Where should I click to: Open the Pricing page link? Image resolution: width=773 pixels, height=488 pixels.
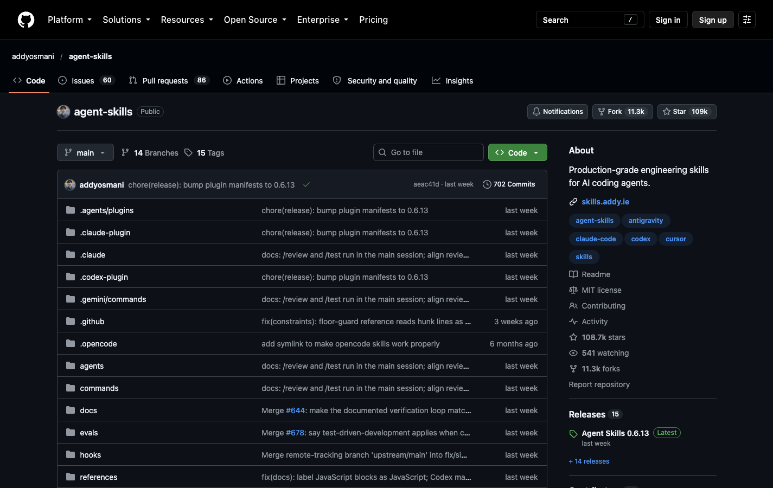coord(374,20)
